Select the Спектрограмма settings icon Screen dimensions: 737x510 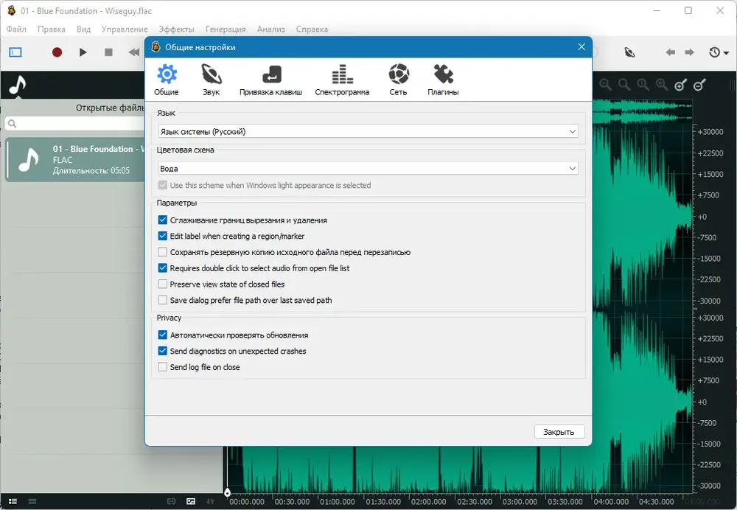click(x=342, y=74)
